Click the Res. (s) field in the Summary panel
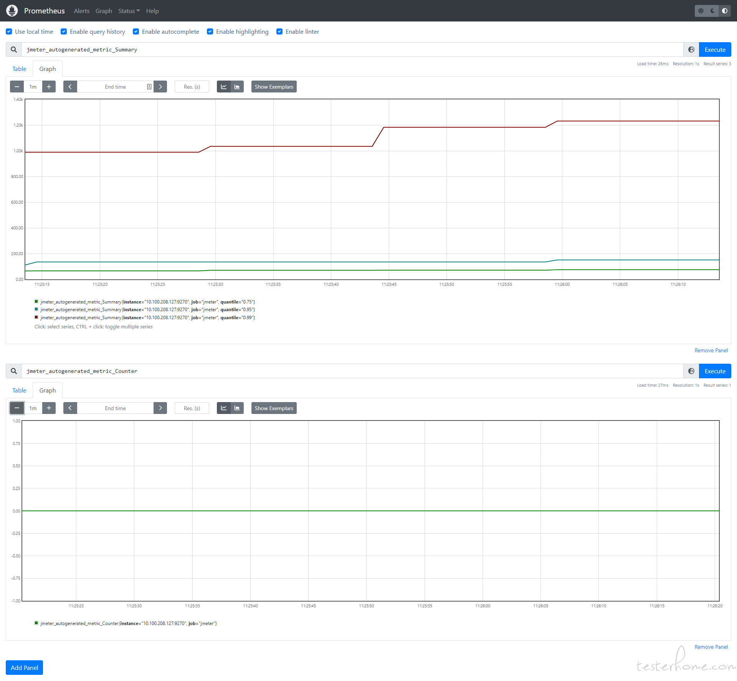 [192, 87]
